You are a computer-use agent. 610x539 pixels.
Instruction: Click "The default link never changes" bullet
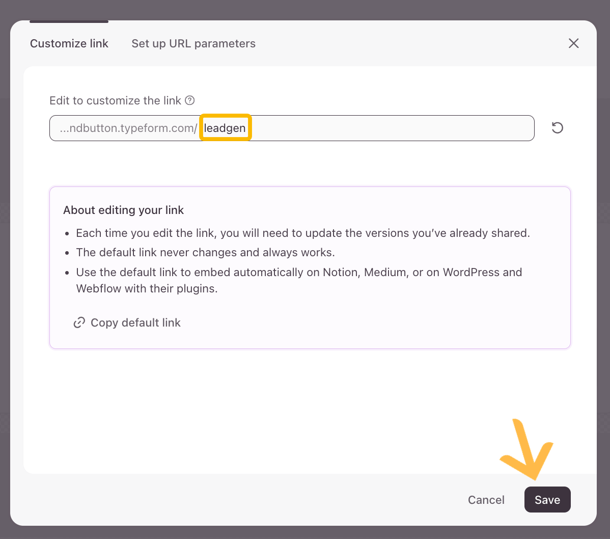click(205, 252)
